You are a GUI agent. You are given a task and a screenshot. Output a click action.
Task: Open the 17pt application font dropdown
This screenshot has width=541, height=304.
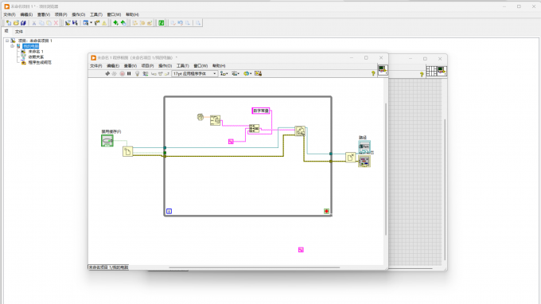[195, 73]
